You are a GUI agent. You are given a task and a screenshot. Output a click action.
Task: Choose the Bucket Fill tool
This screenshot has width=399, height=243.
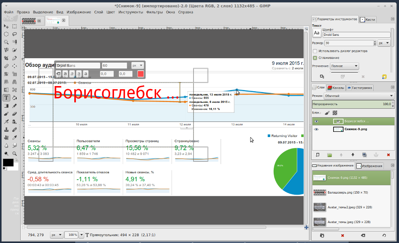click(x=14, y=98)
